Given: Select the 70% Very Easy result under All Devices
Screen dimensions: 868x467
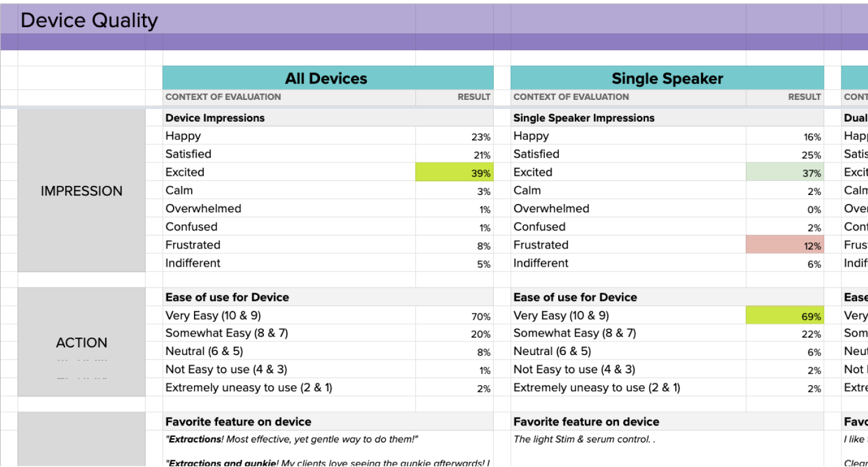Looking at the screenshot, I should (x=454, y=316).
